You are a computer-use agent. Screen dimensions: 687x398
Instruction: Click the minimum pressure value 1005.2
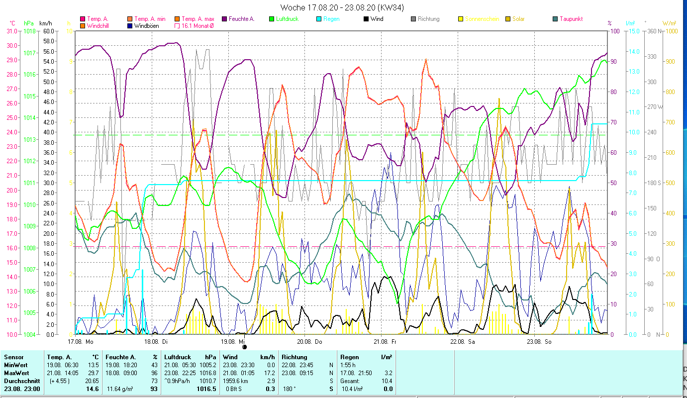coord(207,365)
